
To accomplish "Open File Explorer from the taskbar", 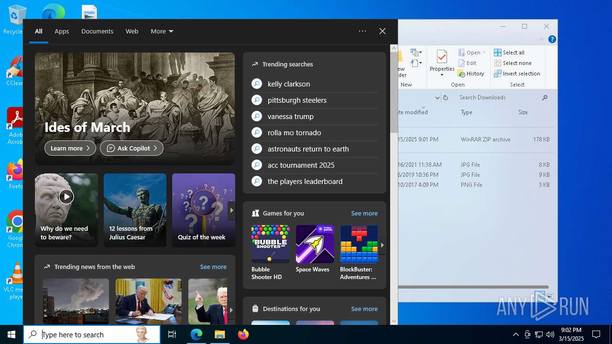I will tap(219, 334).
